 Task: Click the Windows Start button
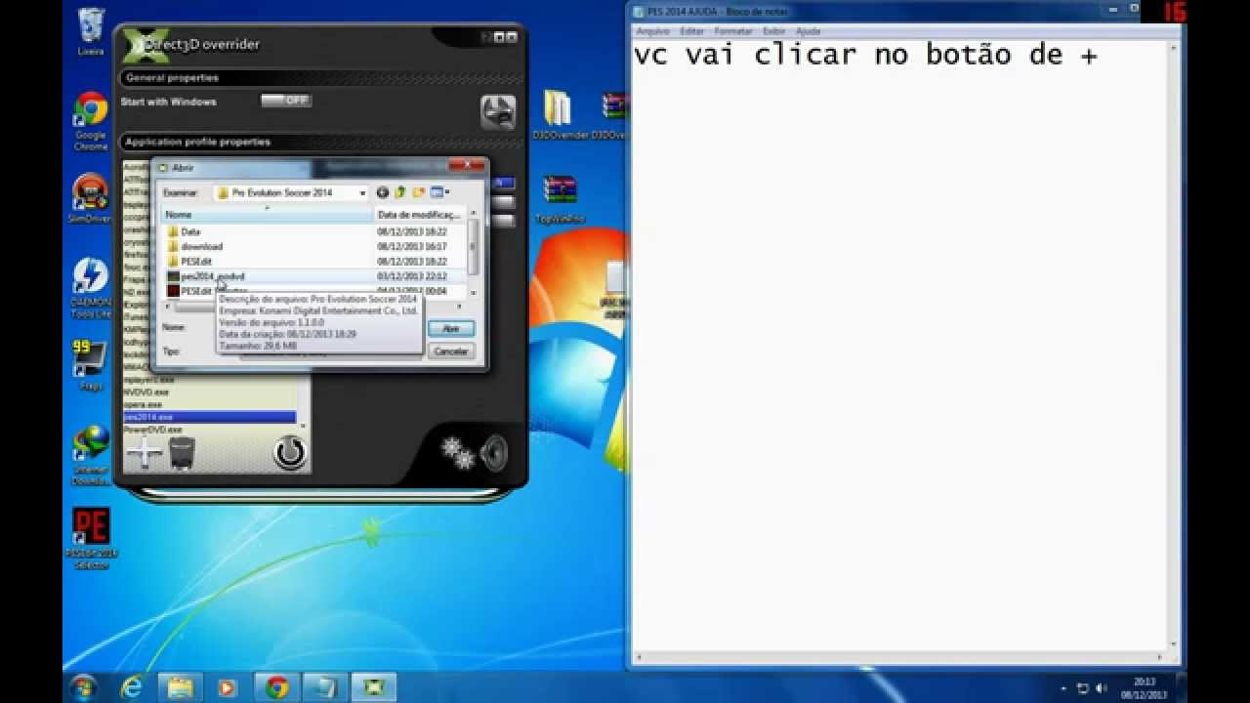[83, 687]
